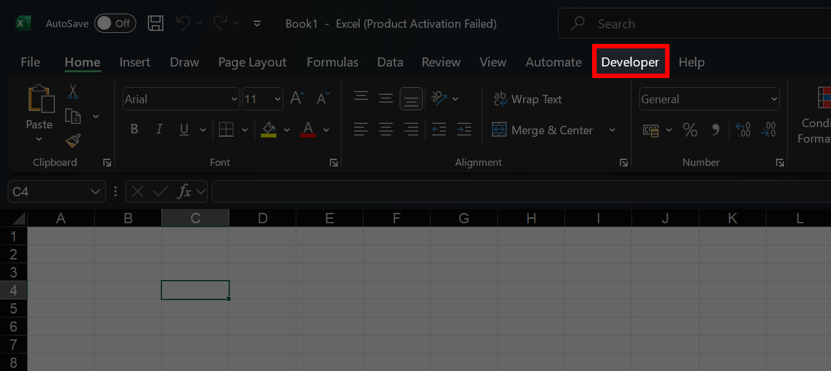This screenshot has width=831, height=371.
Task: Open the Review tab
Action: pyautogui.click(x=441, y=62)
